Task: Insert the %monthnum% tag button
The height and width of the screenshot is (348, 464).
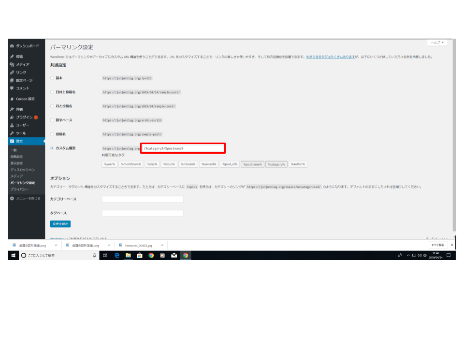Action: click(131, 164)
